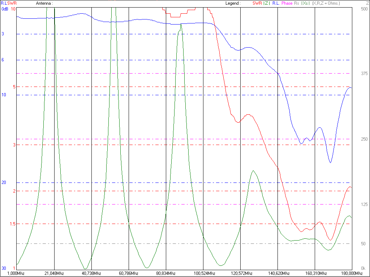Click the 250 value on impedance axis
Image resolution: width=370 pixels, height=277 pixels.
pyautogui.click(x=364, y=139)
